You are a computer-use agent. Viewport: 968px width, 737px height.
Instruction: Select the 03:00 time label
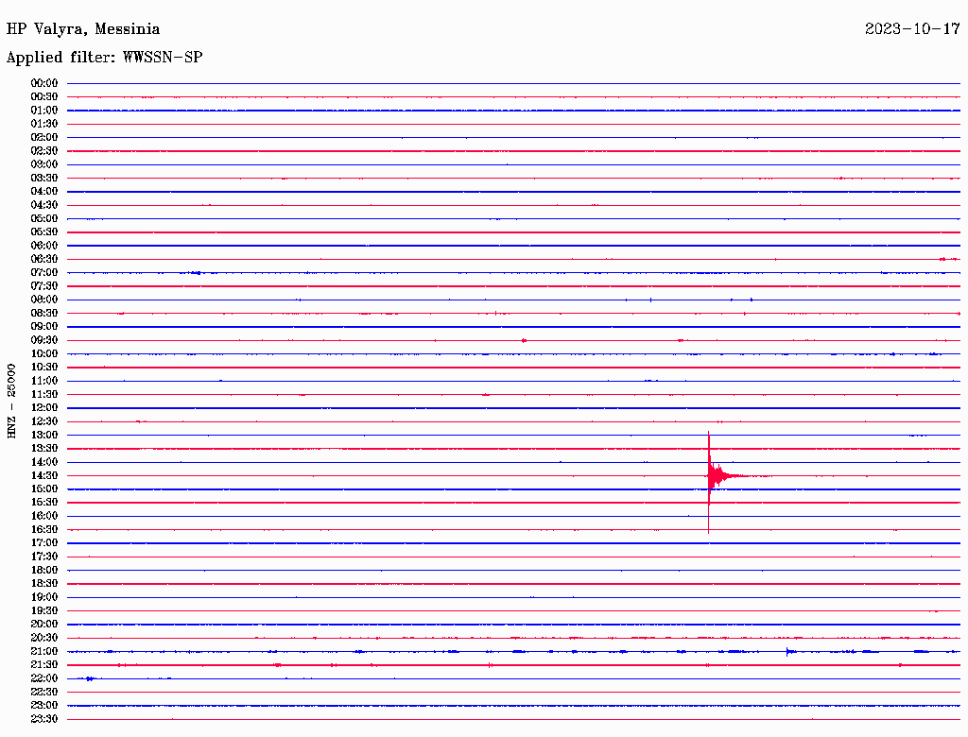pos(44,164)
